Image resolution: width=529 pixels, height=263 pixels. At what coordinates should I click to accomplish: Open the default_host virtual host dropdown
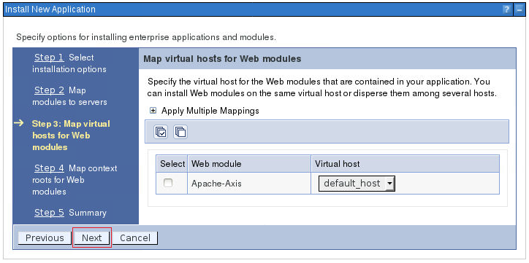tap(357, 184)
